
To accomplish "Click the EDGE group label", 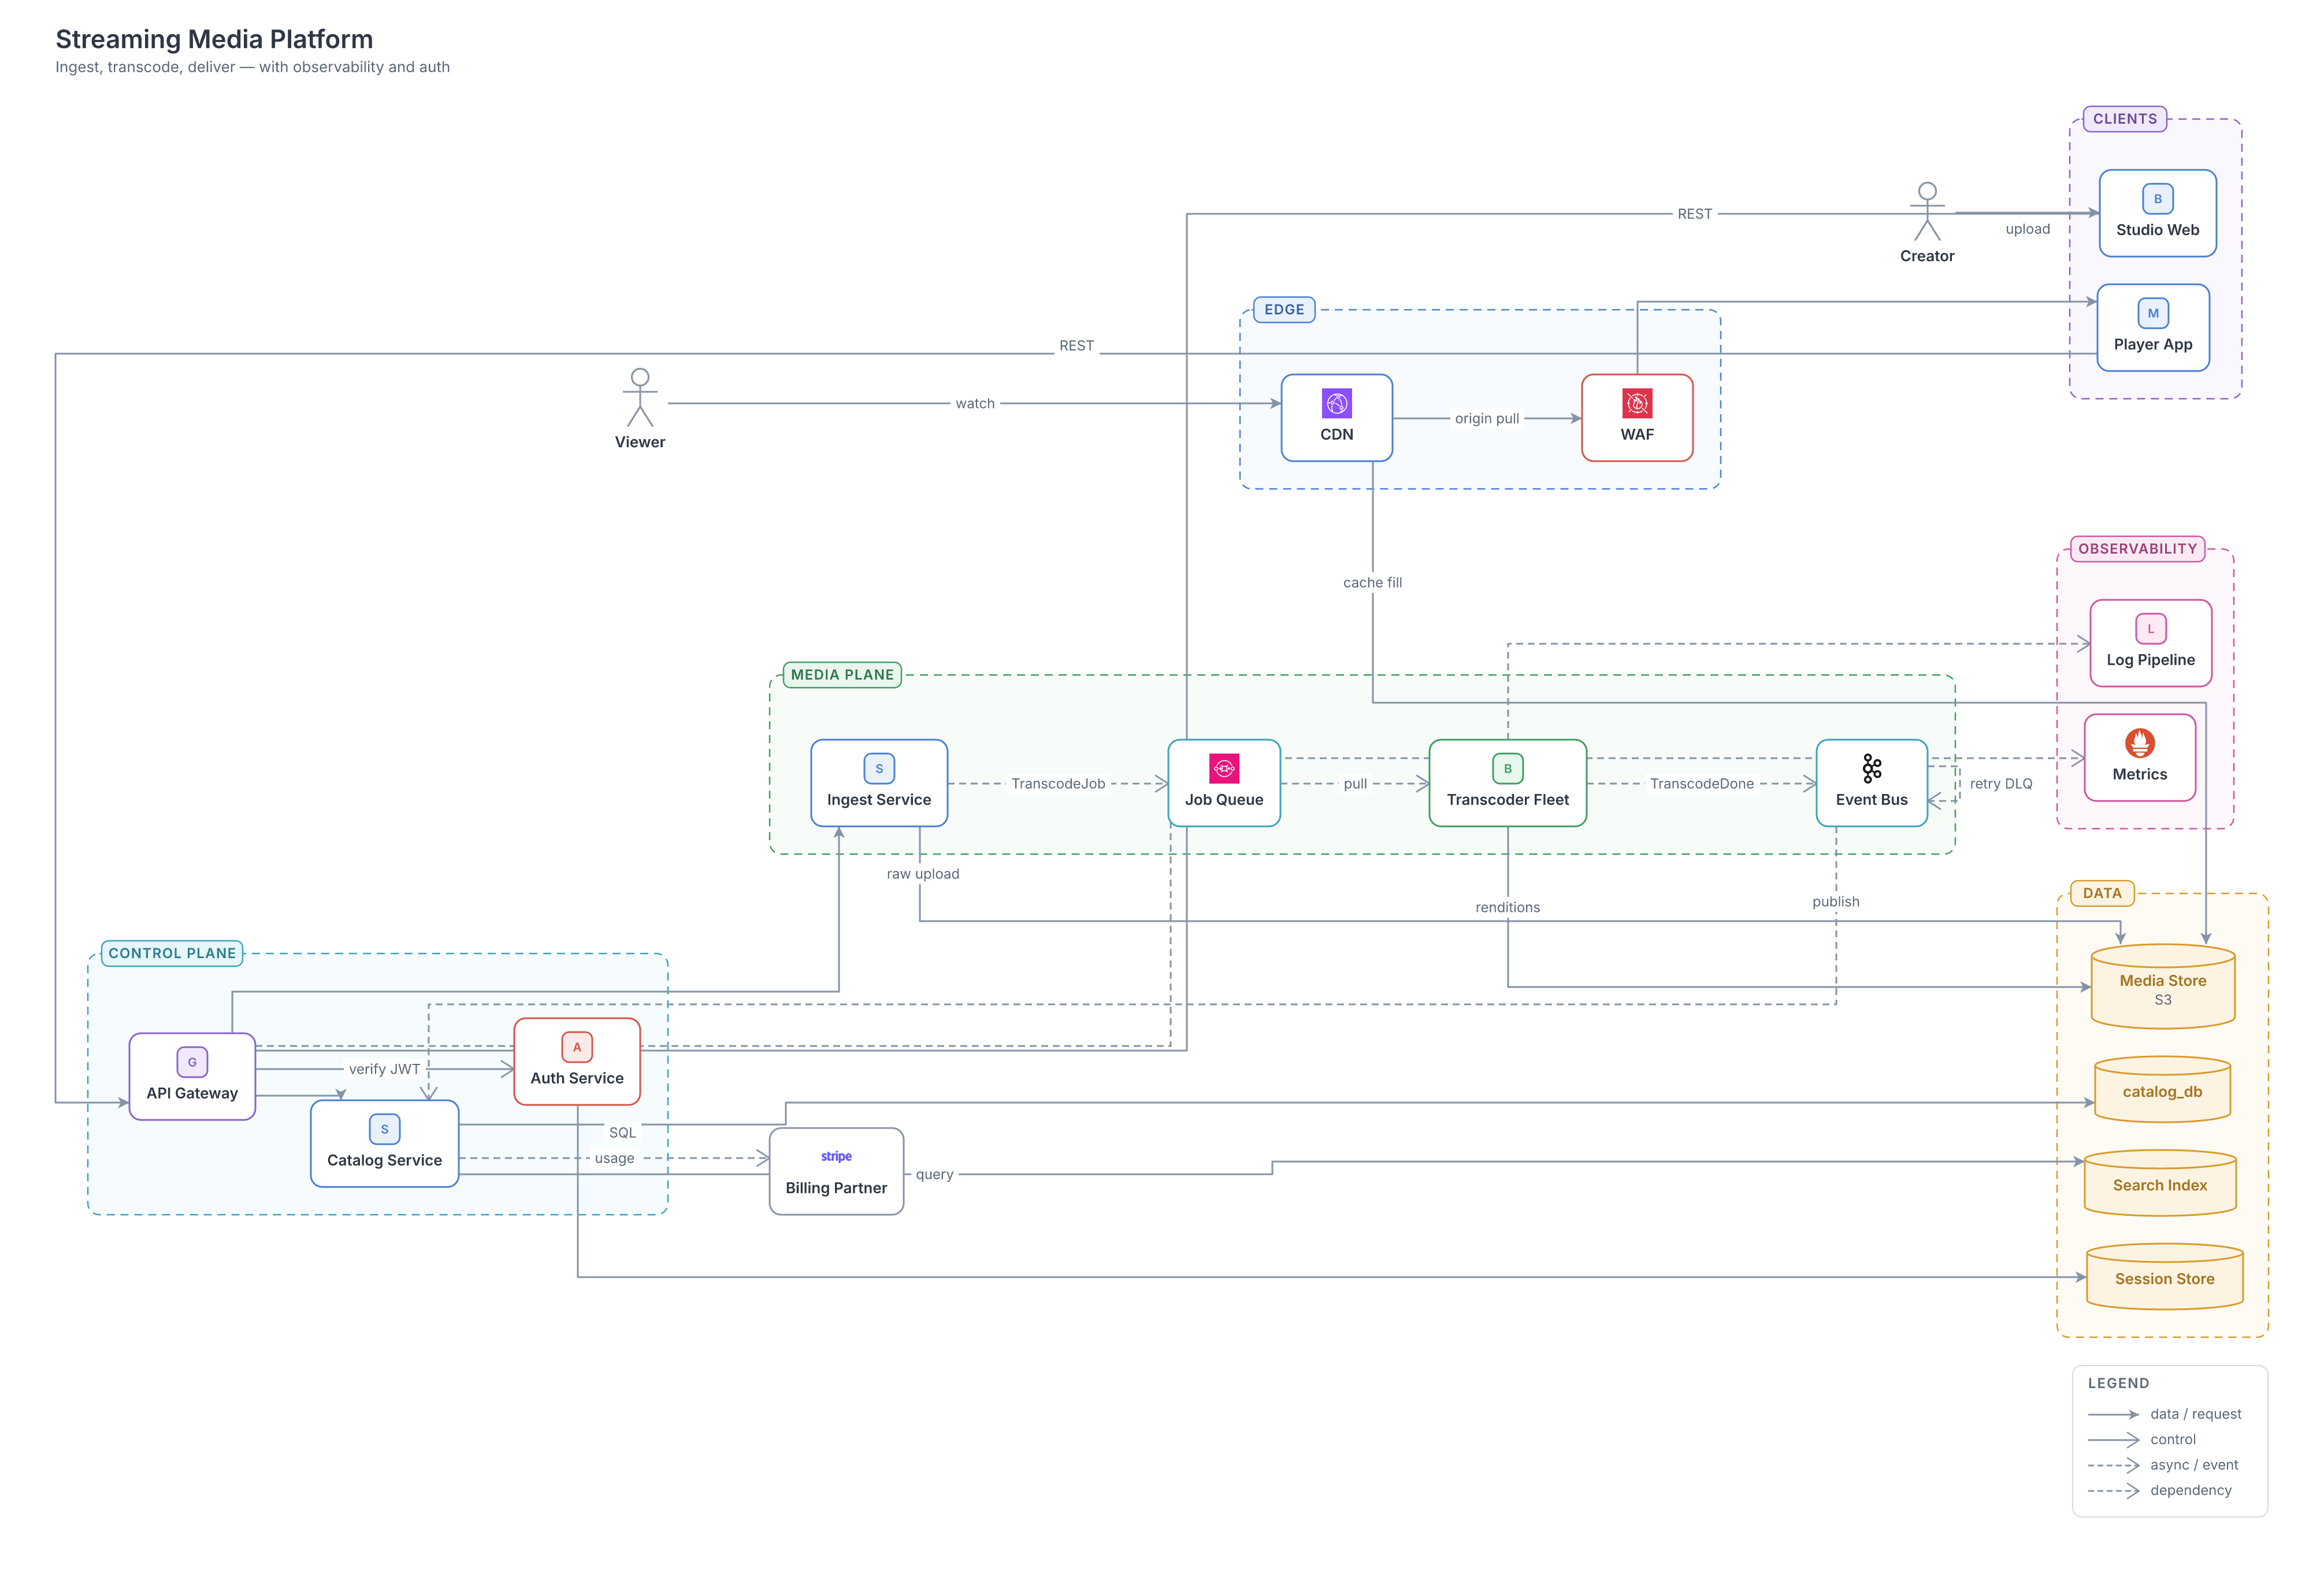I will click(1284, 310).
